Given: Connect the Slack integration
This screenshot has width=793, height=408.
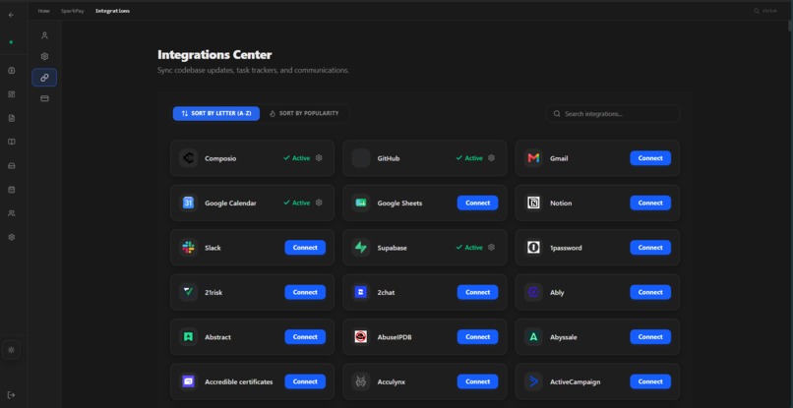Looking at the screenshot, I should click(305, 248).
